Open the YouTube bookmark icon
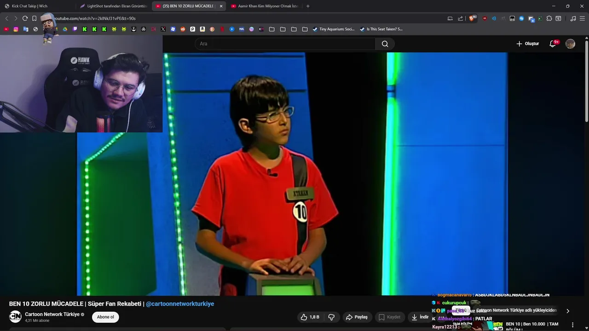This screenshot has height=331, width=589. (x=6, y=29)
